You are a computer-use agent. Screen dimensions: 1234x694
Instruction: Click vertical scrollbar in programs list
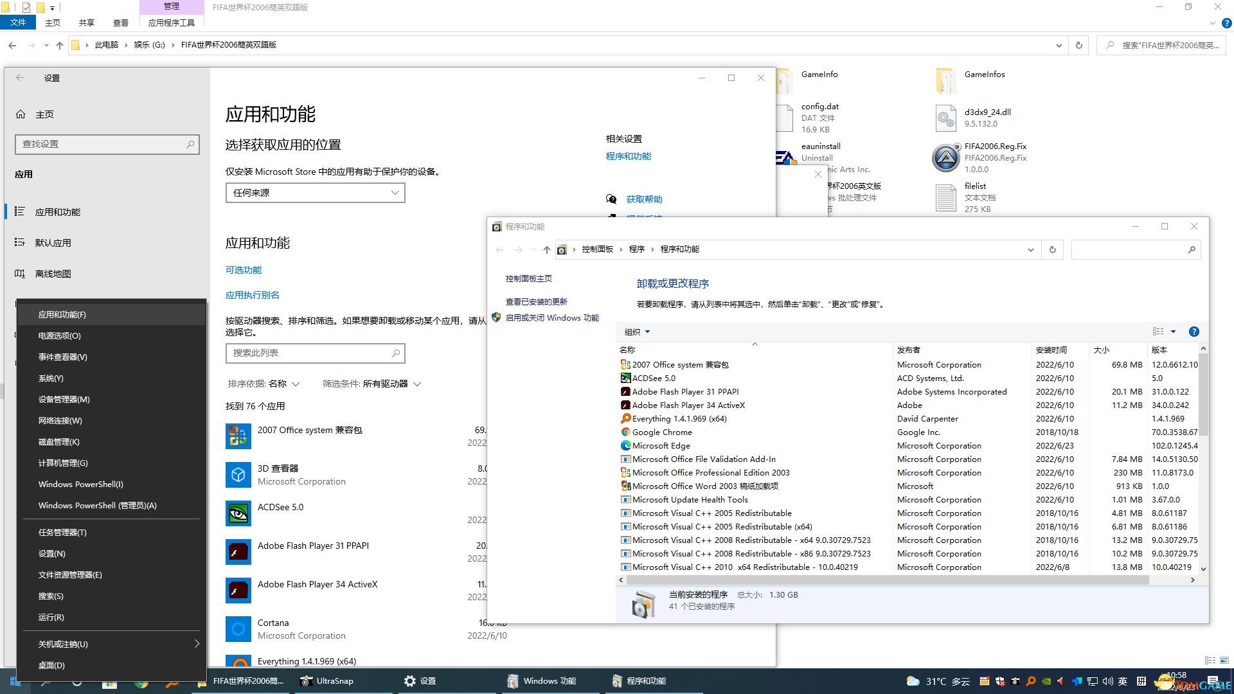click(1203, 395)
